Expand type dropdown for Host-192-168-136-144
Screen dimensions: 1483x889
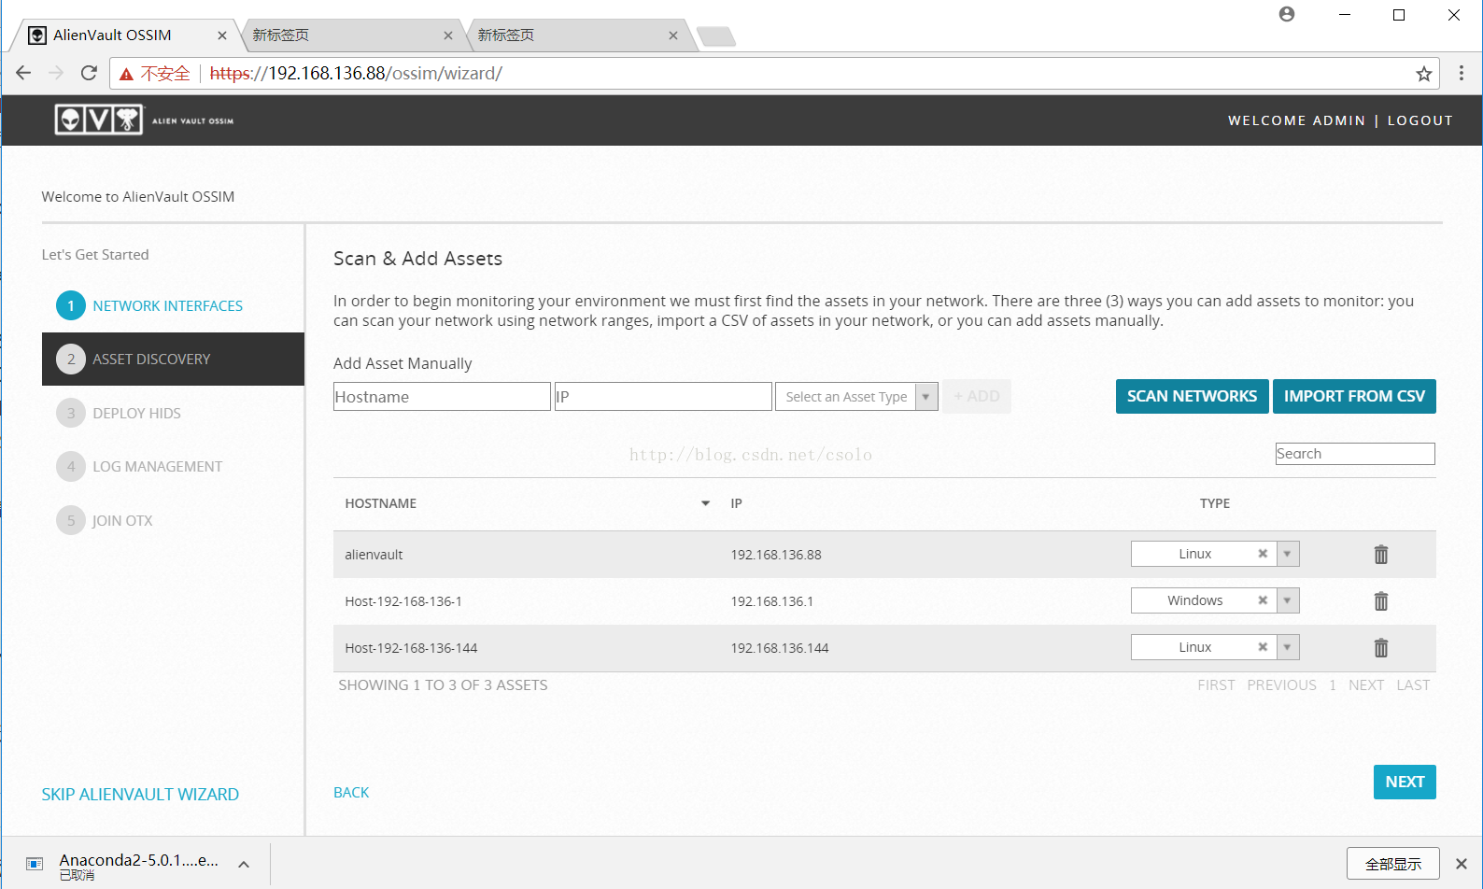click(1287, 647)
